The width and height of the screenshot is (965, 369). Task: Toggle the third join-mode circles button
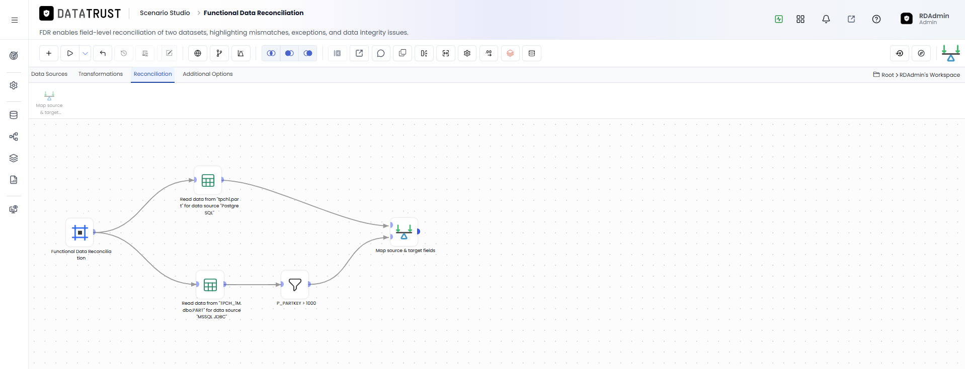308,53
